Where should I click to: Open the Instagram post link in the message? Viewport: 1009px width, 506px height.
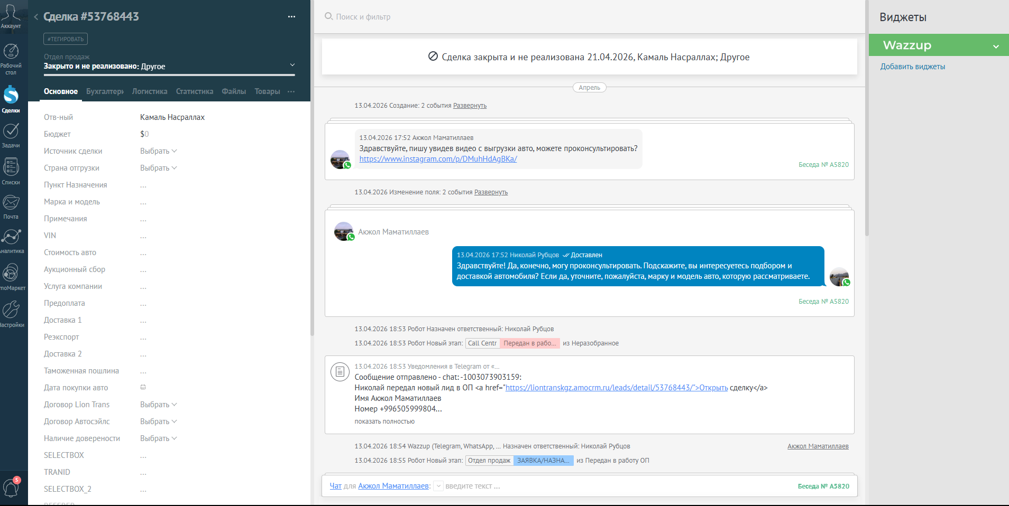point(438,159)
